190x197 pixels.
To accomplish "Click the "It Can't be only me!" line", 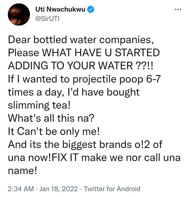I will point(54,131).
